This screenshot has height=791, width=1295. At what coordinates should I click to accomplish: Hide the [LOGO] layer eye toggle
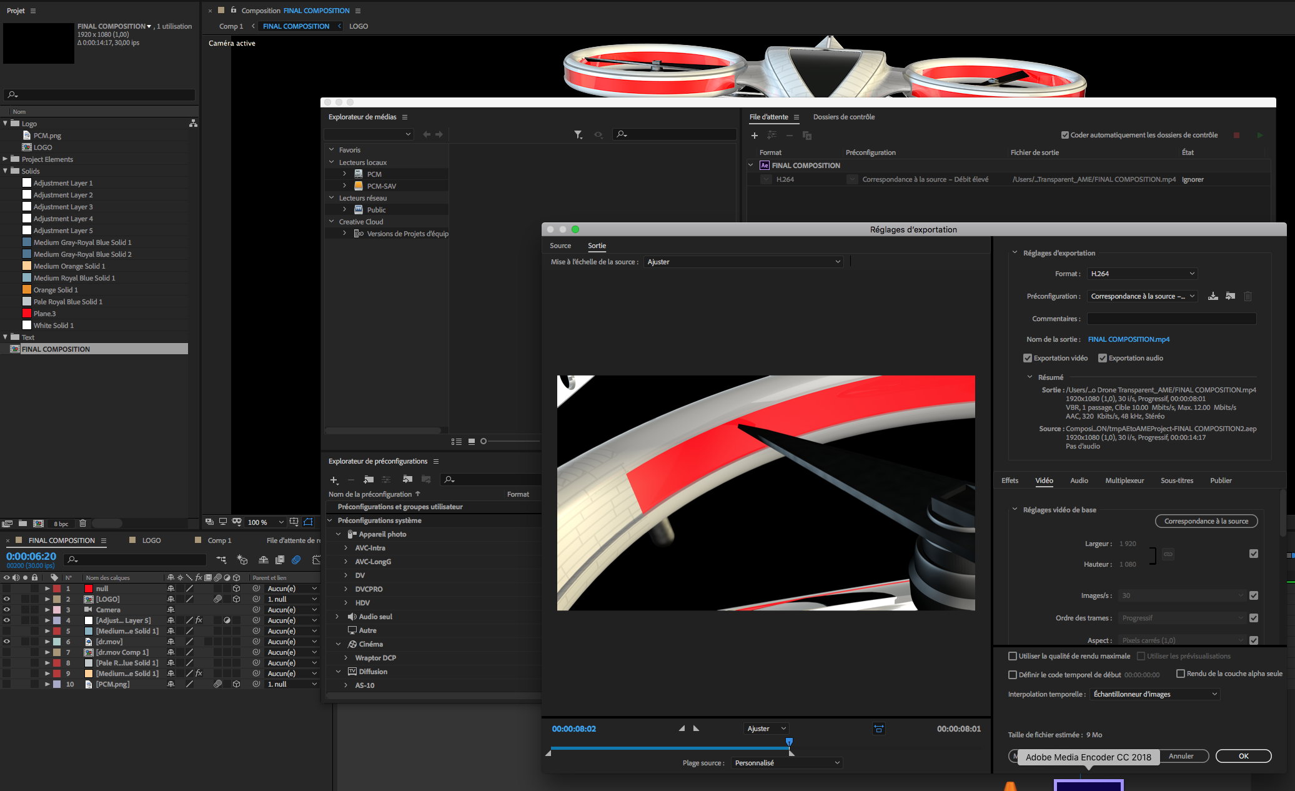click(x=7, y=599)
